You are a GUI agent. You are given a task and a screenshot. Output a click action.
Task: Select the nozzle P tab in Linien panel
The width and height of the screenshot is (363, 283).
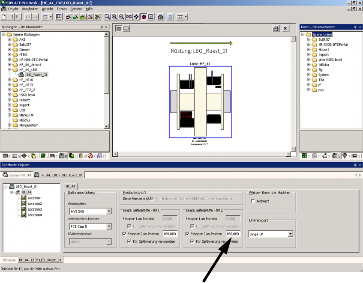pos(346,156)
